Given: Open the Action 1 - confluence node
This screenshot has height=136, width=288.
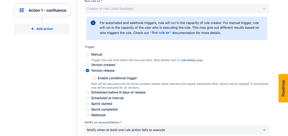Looking at the screenshot, I should tap(42, 10).
